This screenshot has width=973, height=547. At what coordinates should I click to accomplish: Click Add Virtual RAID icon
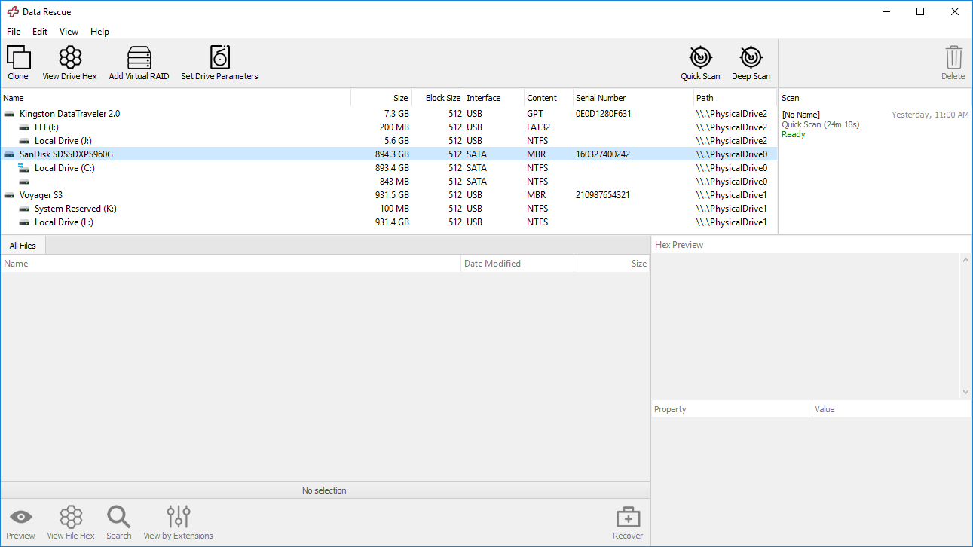coord(139,58)
